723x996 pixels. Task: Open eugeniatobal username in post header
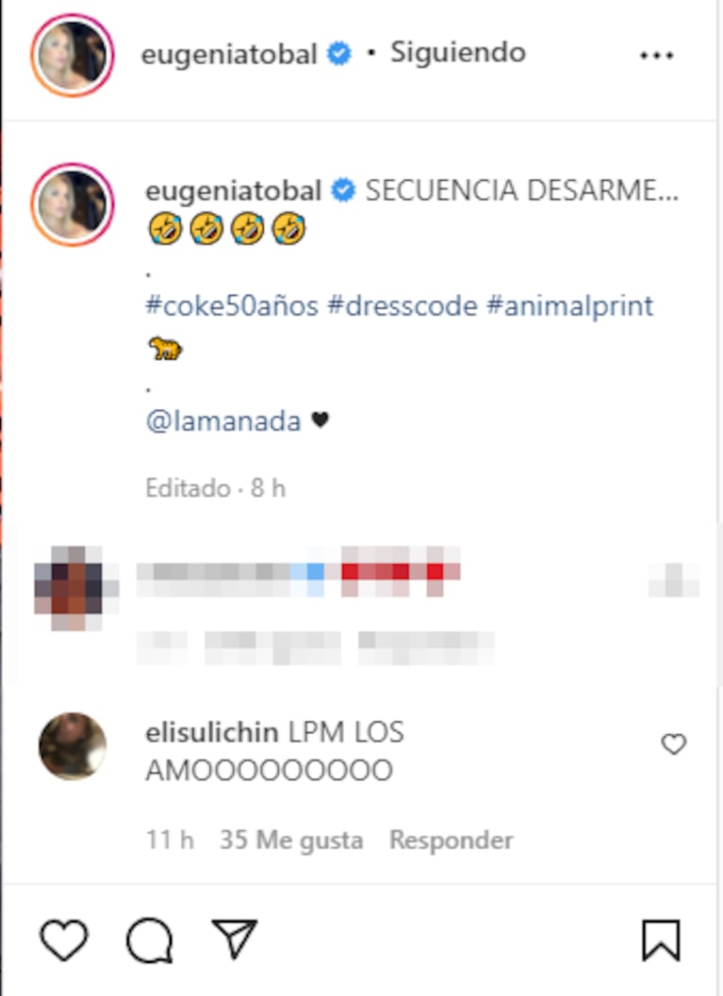click(x=229, y=54)
